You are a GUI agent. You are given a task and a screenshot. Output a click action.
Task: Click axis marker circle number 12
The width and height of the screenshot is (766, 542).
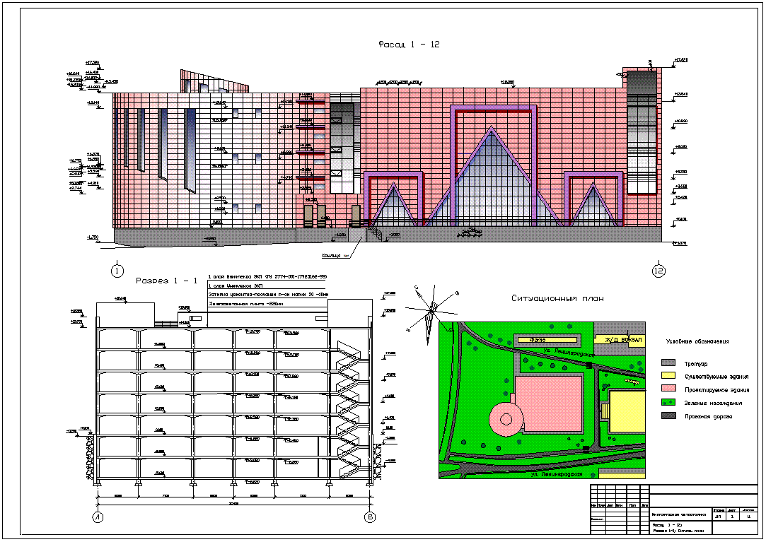659,270
